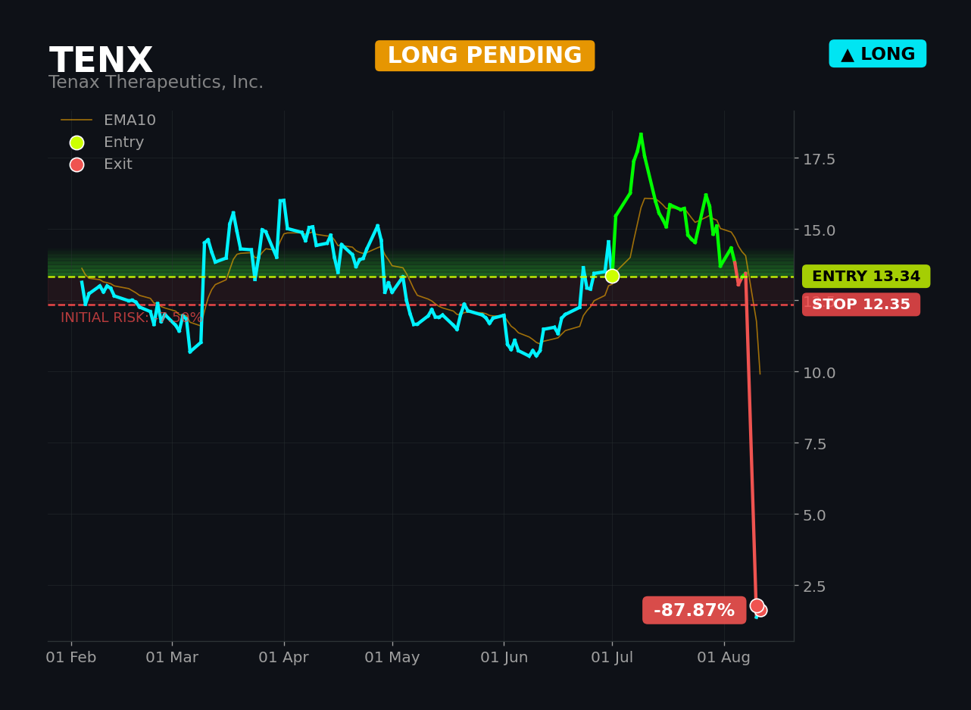Screen dimensions: 971x710
Task: Click the 01 Mar date tick label
Action: click(172, 658)
